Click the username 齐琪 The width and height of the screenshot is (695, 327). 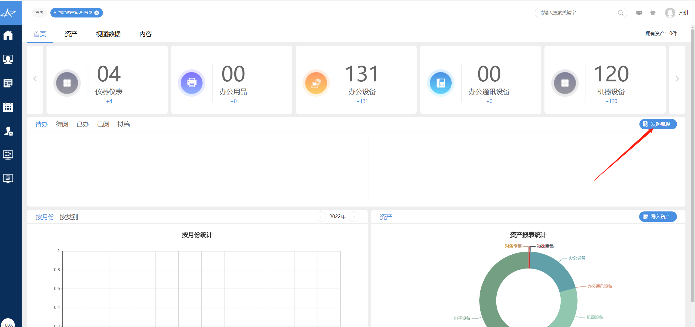(683, 13)
